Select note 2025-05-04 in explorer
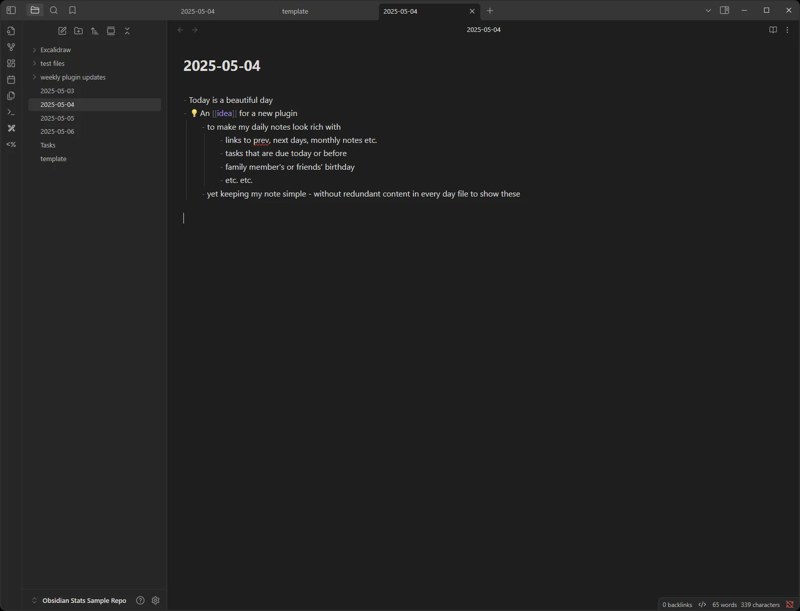 point(95,104)
